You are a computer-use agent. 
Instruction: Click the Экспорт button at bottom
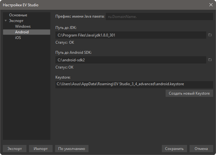click(x=15, y=149)
